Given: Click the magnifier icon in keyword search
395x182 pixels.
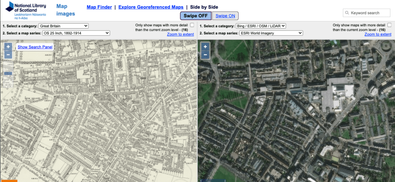Looking at the screenshot, I should point(347,13).
